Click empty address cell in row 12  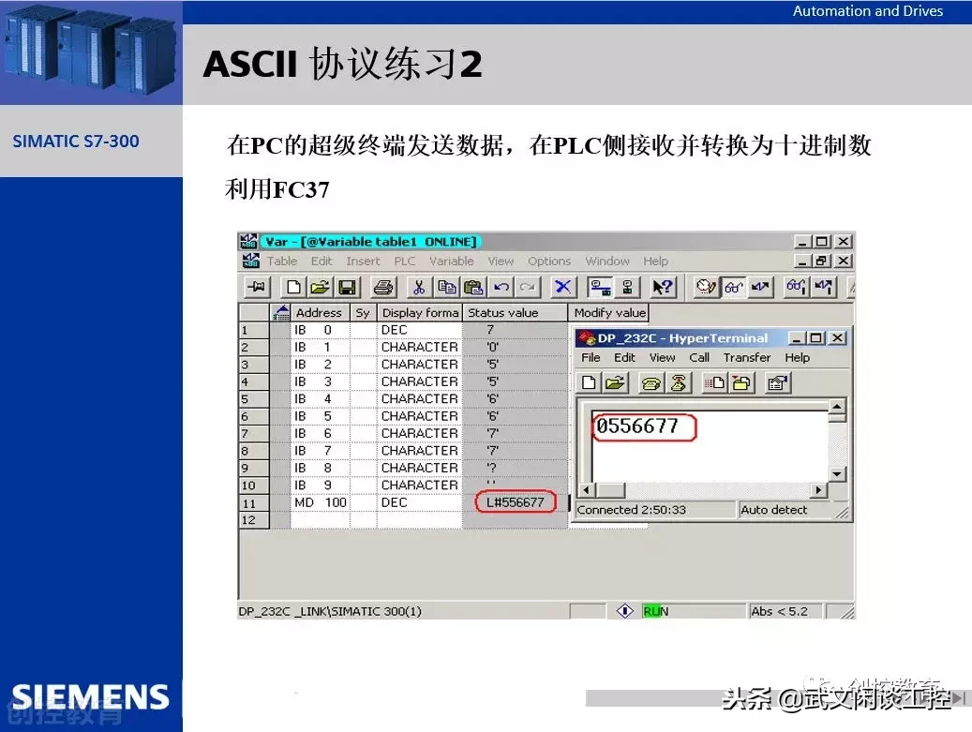[x=320, y=520]
